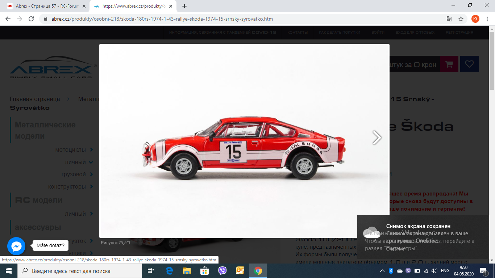Open the screenshot saved OneDrive notification

[423, 237]
